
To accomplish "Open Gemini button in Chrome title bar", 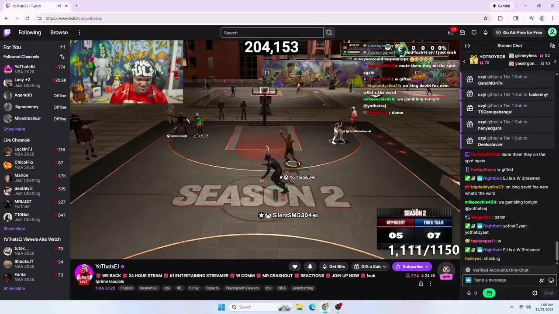I will click(x=501, y=6).
